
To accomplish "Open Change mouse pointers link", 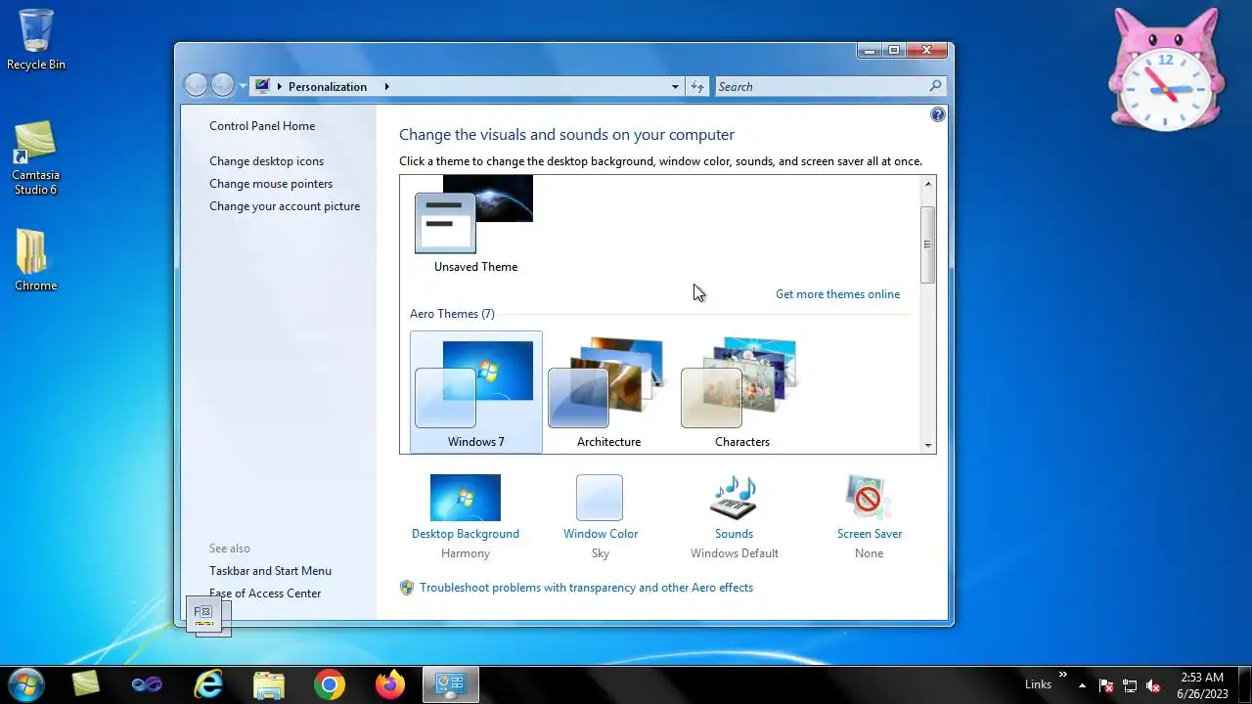I will (271, 184).
